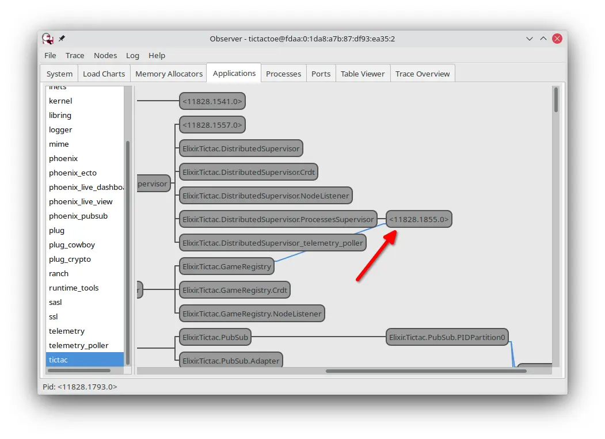
Task: Open the File menu
Action: tap(50, 55)
